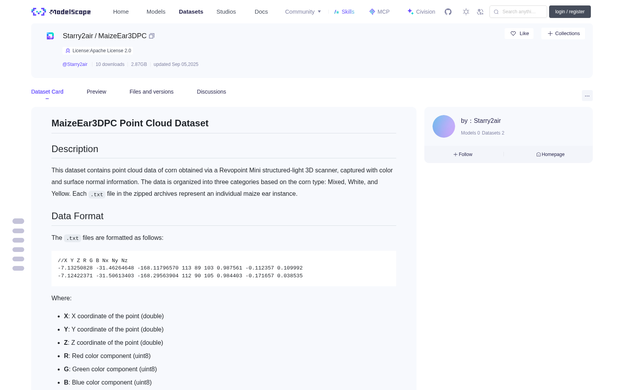624x390 pixels.
Task: Click the login / register button
Action: pos(570,12)
